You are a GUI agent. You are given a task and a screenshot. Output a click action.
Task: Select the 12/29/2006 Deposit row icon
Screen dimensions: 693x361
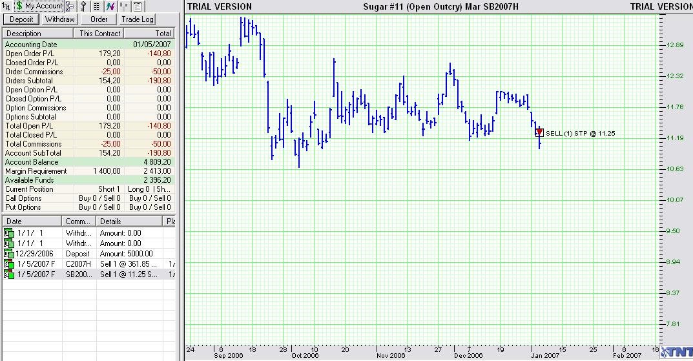click(9, 254)
